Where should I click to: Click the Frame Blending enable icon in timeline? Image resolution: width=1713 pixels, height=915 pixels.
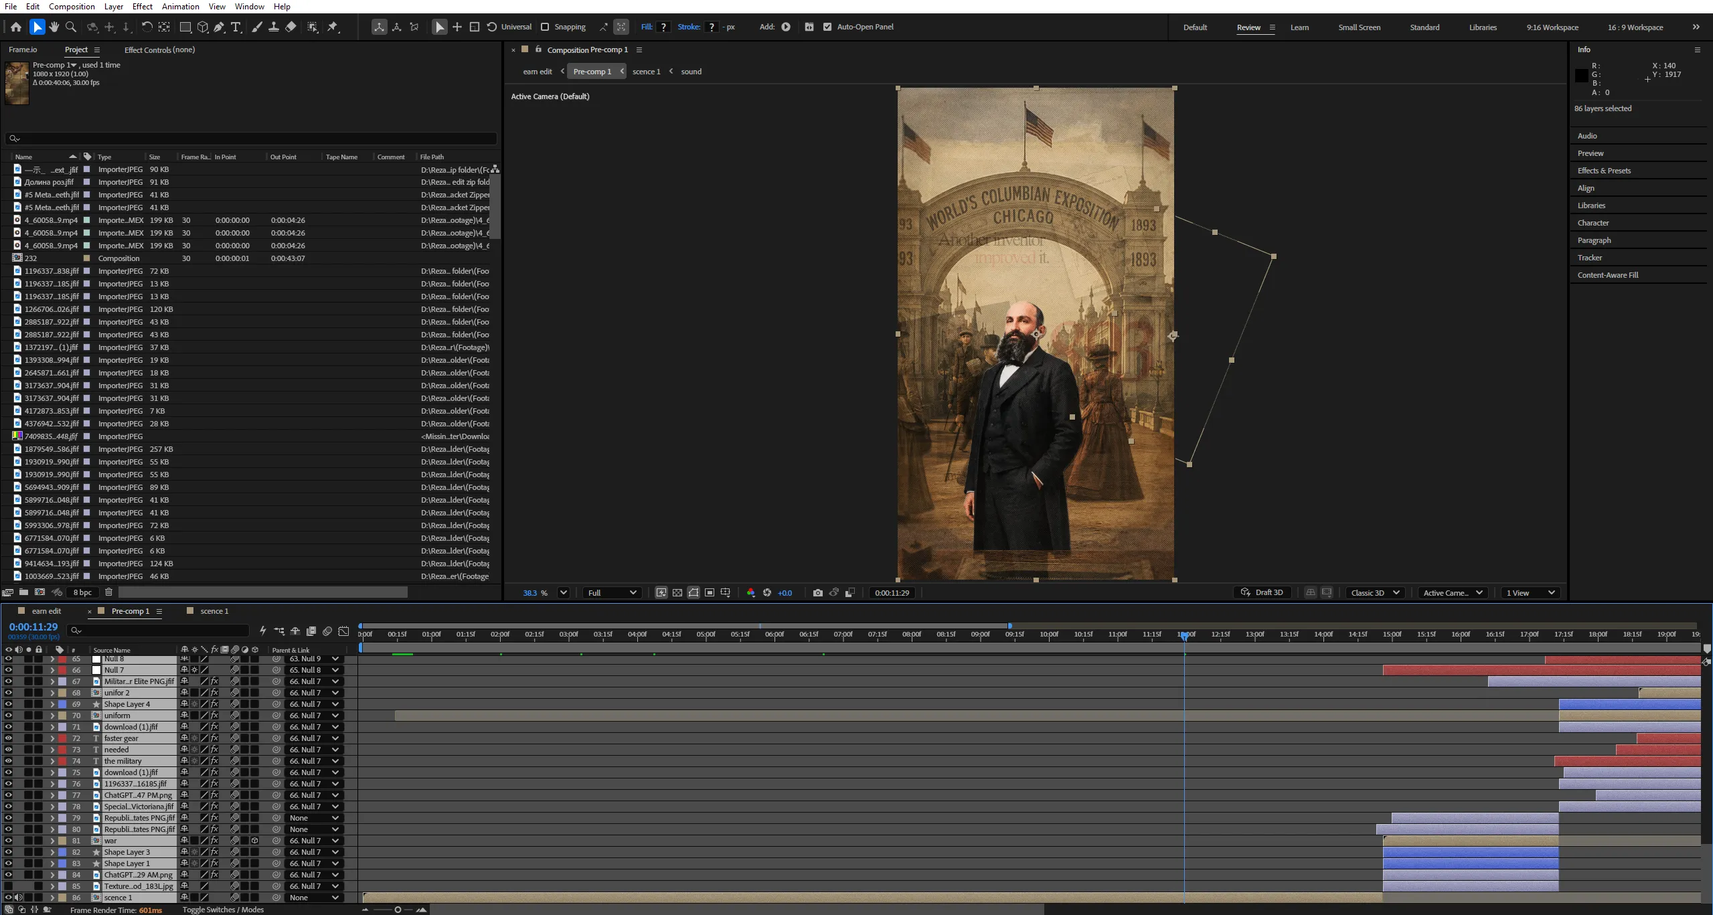[x=311, y=631]
